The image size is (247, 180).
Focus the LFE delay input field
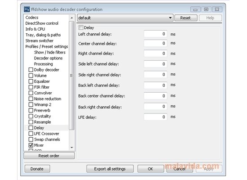pyautogui.click(x=155, y=117)
